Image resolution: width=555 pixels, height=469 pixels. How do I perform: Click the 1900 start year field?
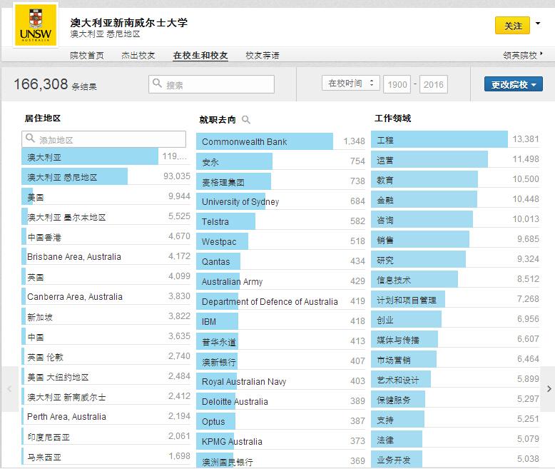tap(397, 84)
